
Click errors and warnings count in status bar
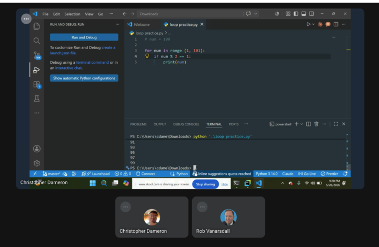click(x=123, y=174)
